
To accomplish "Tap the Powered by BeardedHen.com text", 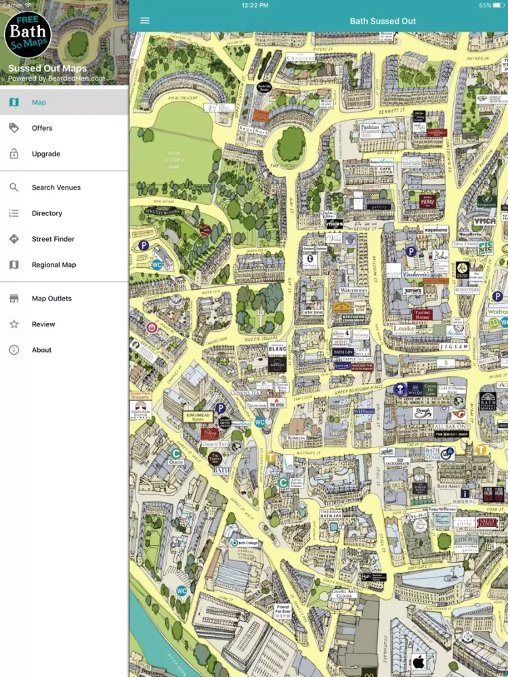I will (x=57, y=79).
